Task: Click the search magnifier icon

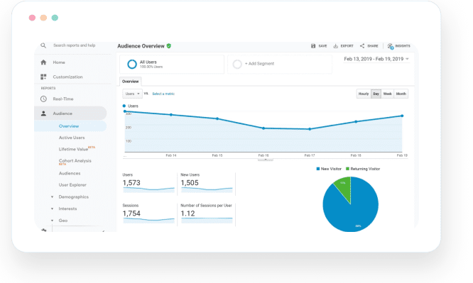Action: (43, 45)
